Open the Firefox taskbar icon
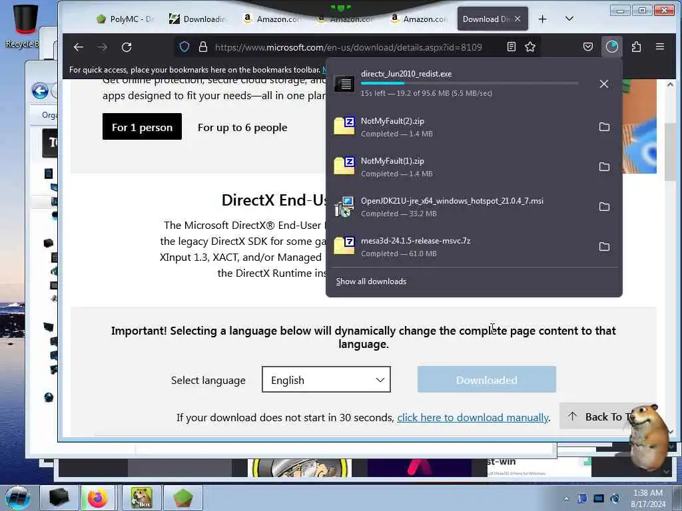Viewport: 682px width, 511px height. pos(98,498)
